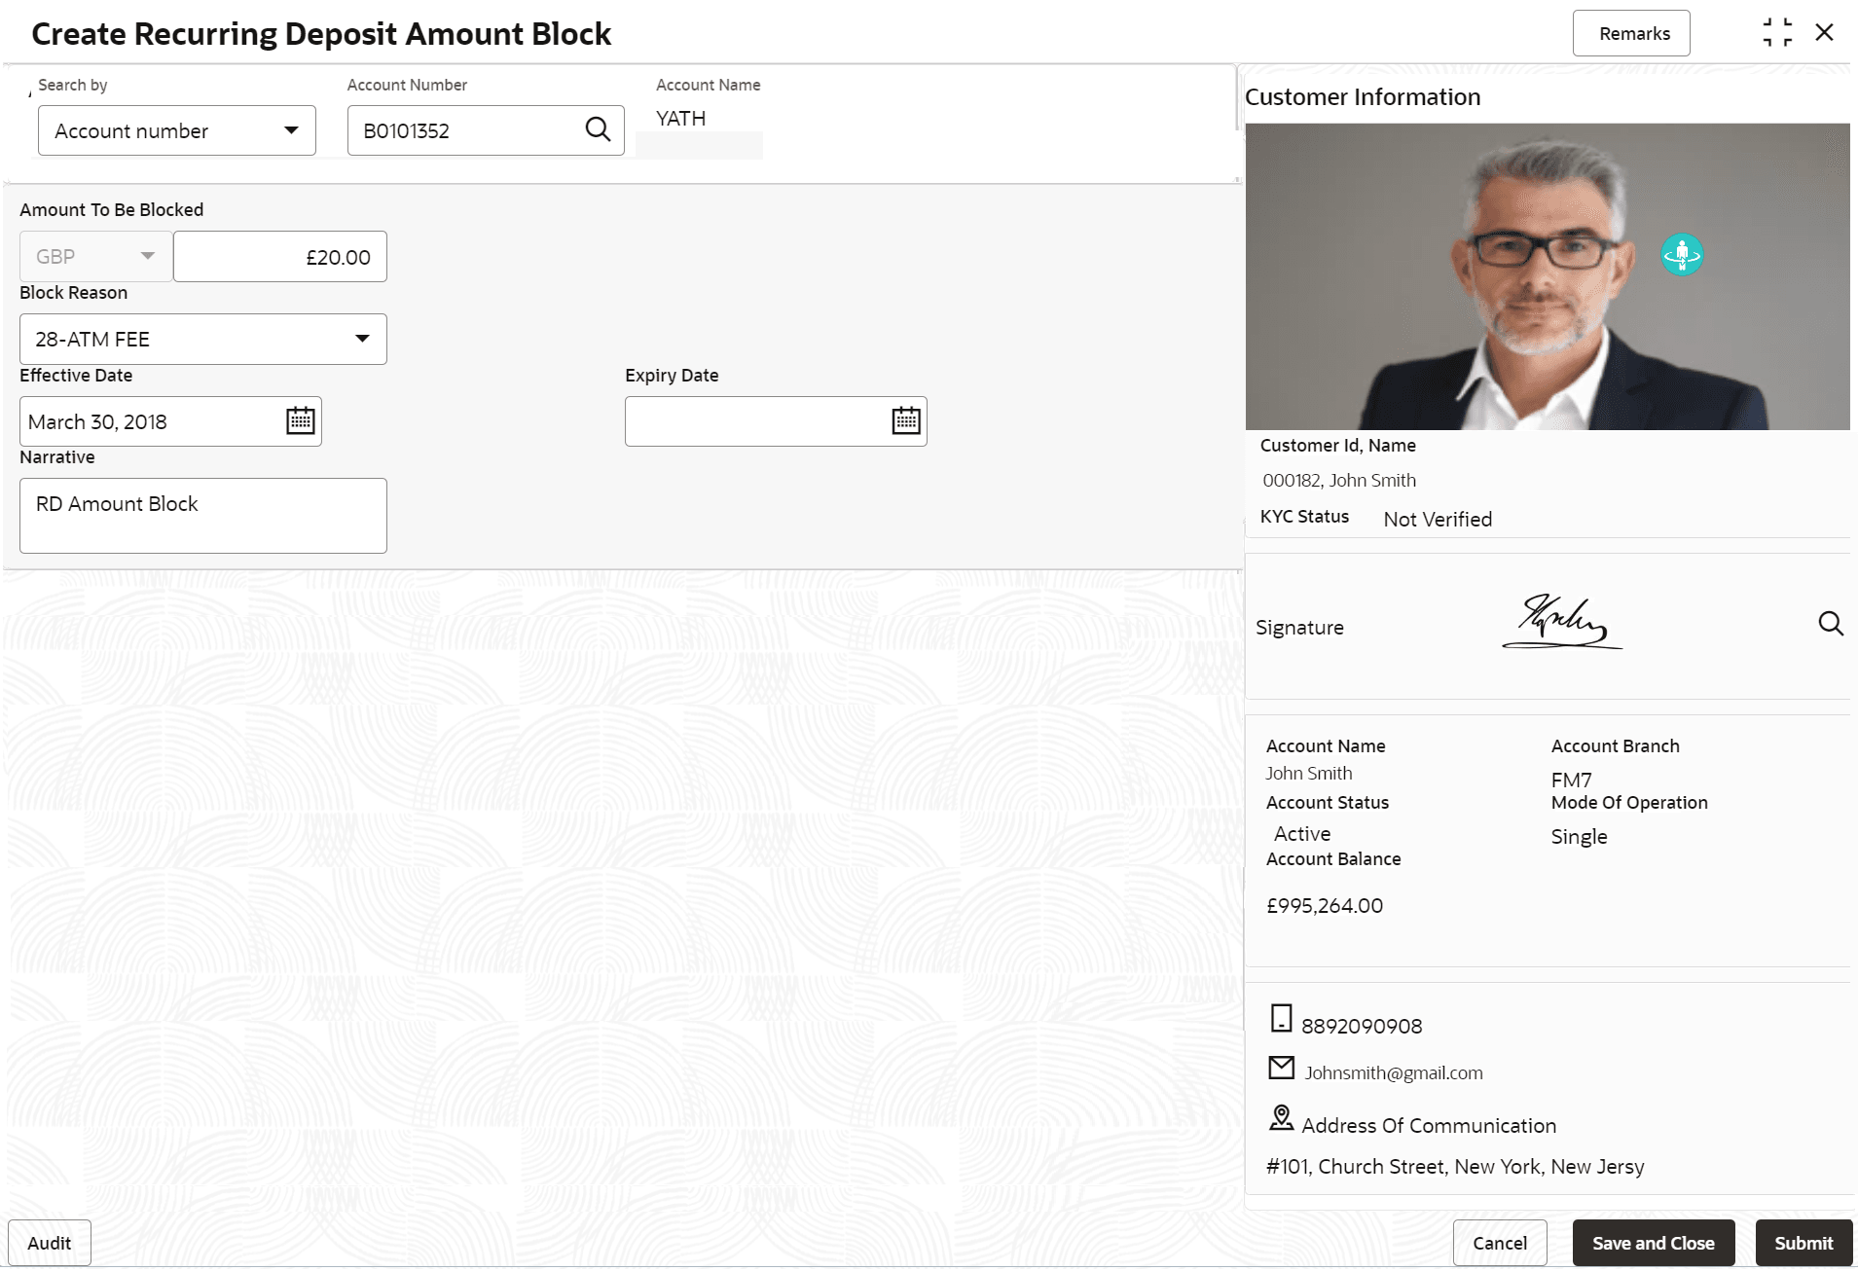
Task: Click account status value Active
Action: (x=1302, y=834)
